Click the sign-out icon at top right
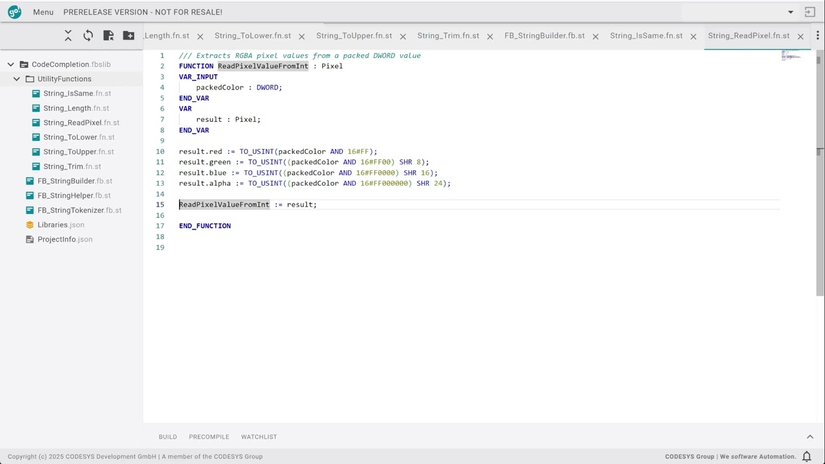The height and width of the screenshot is (464, 825). [810, 12]
